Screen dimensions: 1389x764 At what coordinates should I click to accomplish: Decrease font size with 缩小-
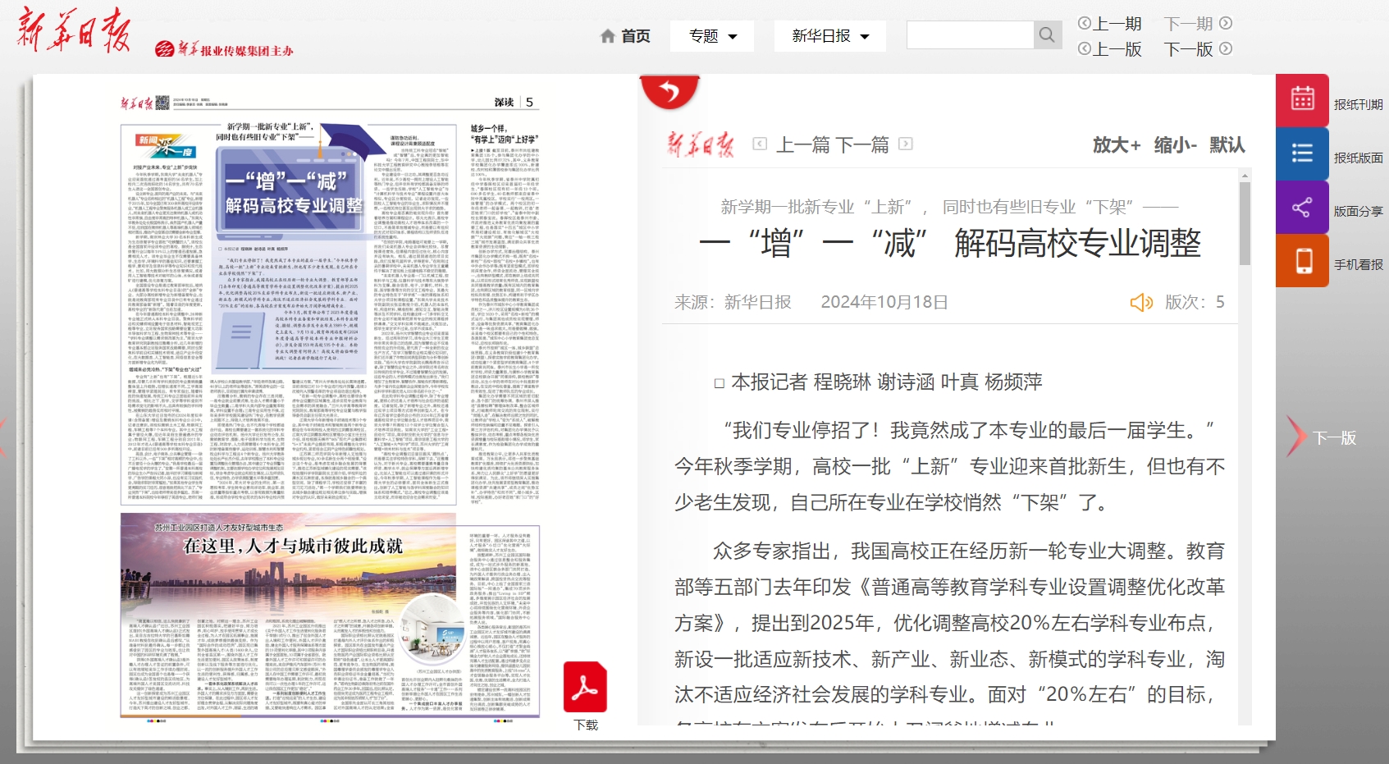tap(1176, 145)
